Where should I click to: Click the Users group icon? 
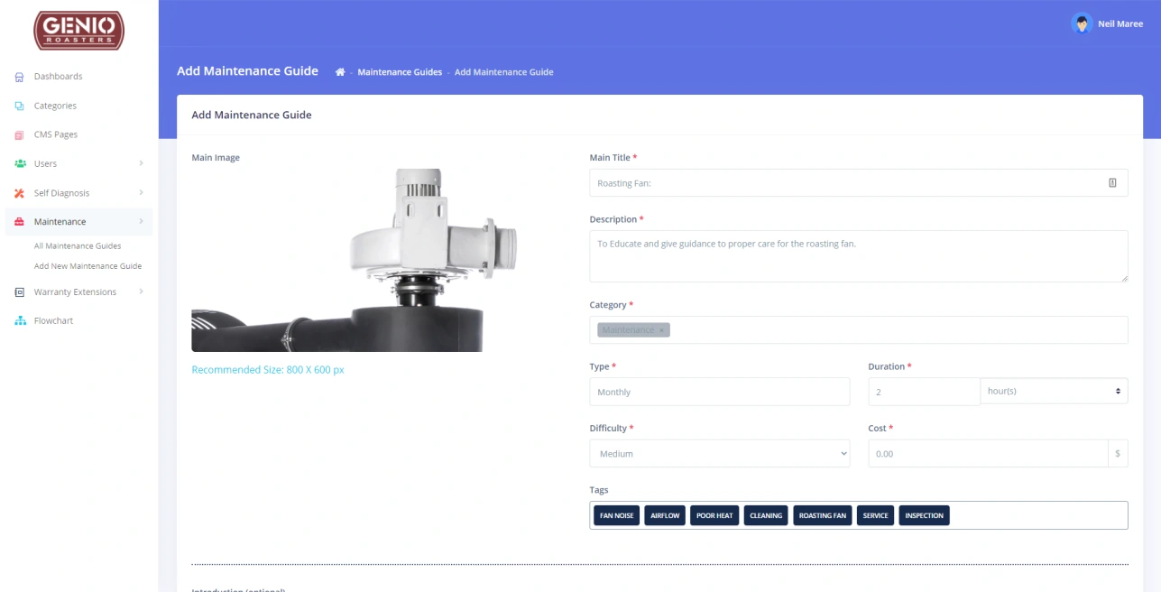tap(19, 163)
